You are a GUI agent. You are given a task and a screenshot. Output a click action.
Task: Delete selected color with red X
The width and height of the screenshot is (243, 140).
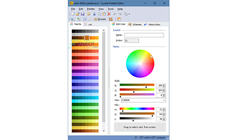point(109,14)
